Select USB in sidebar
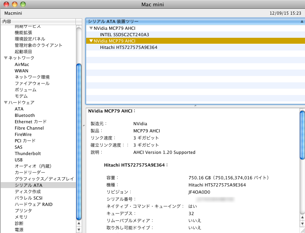Screen dimensions: 305x233 19,160
